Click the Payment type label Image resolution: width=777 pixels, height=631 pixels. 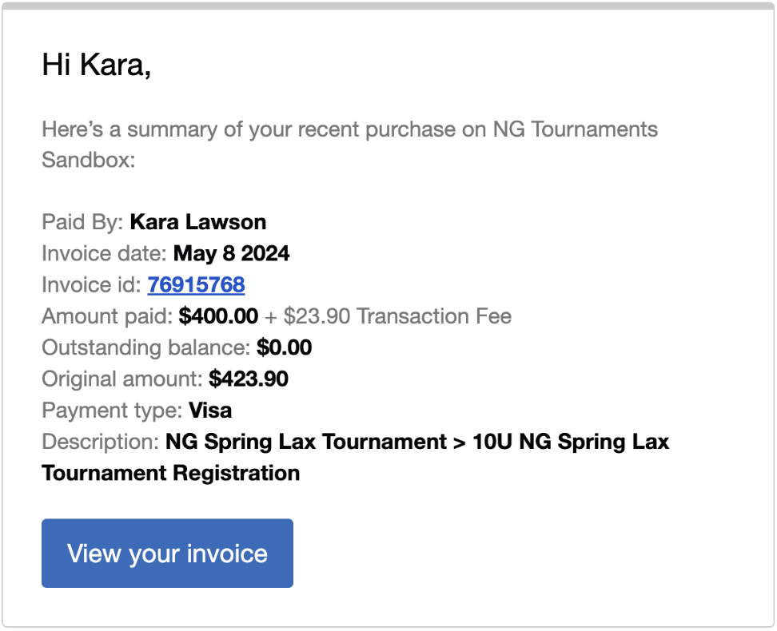pyautogui.click(x=113, y=411)
